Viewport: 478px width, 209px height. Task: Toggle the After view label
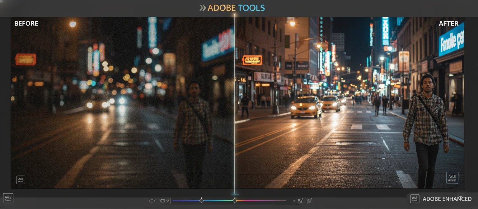click(448, 23)
